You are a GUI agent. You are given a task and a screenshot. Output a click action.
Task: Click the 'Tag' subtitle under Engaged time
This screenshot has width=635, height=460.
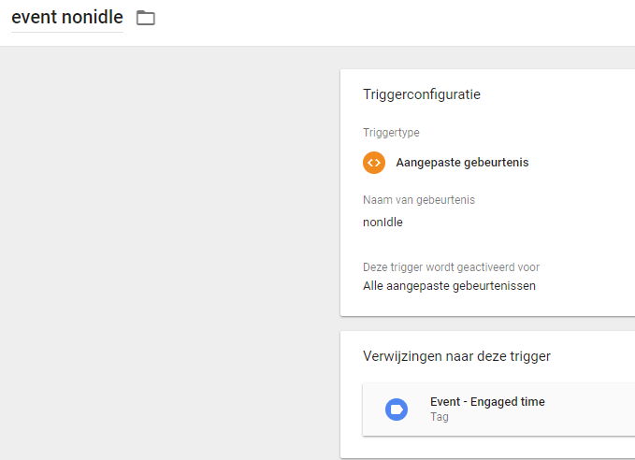(439, 417)
